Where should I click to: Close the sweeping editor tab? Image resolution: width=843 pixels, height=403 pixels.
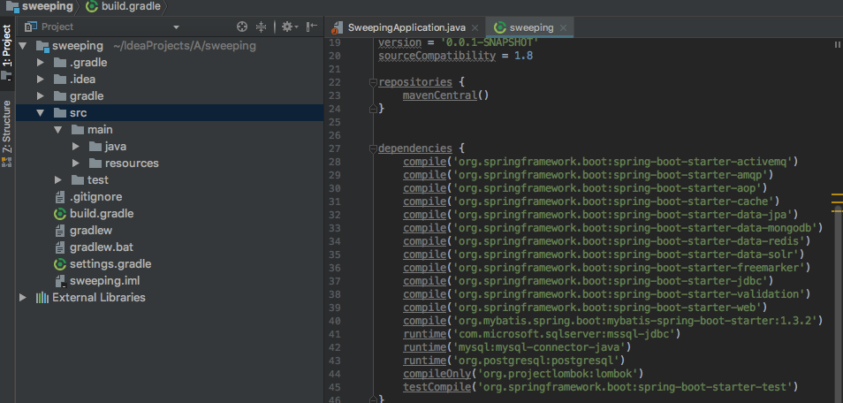point(563,28)
